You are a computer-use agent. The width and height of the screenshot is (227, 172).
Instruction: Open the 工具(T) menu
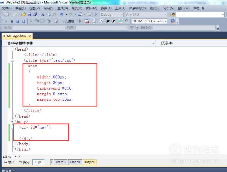[120, 8]
